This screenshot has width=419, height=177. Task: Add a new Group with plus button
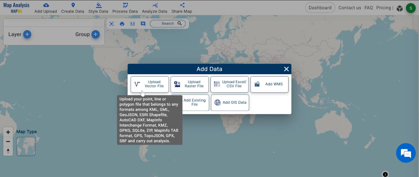click(96, 34)
